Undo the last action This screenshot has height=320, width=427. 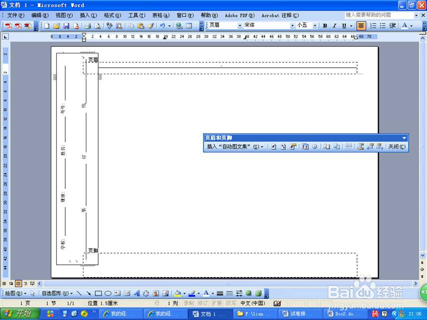(x=163, y=26)
